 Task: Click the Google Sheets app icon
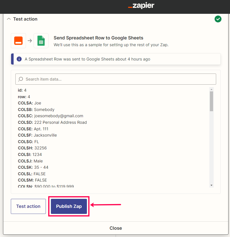pos(41,41)
